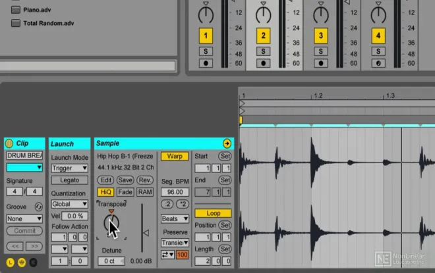
Task: Toggle the track 4 activator button
Action: tap(378, 36)
